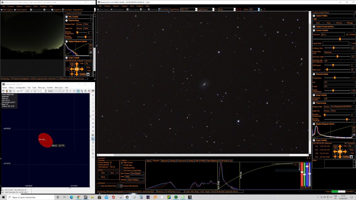The height and width of the screenshot is (200, 356).
Task: Toggle Save and Reset every checkbox
Action: point(99,186)
